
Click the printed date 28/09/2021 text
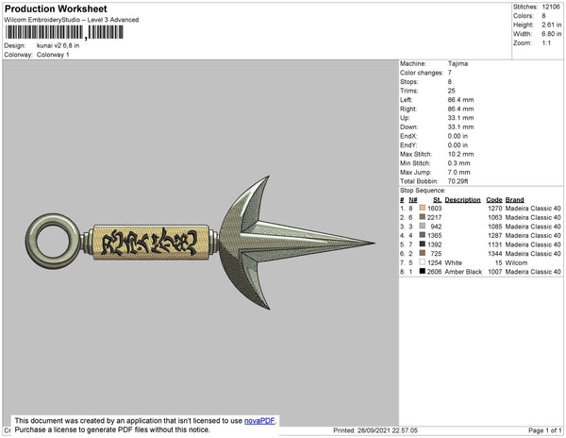click(374, 430)
